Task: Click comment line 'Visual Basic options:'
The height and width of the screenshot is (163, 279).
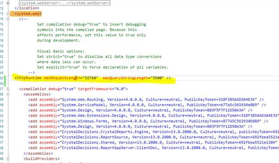Action: 61,51
